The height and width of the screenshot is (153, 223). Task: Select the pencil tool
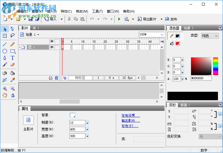pos(13,44)
